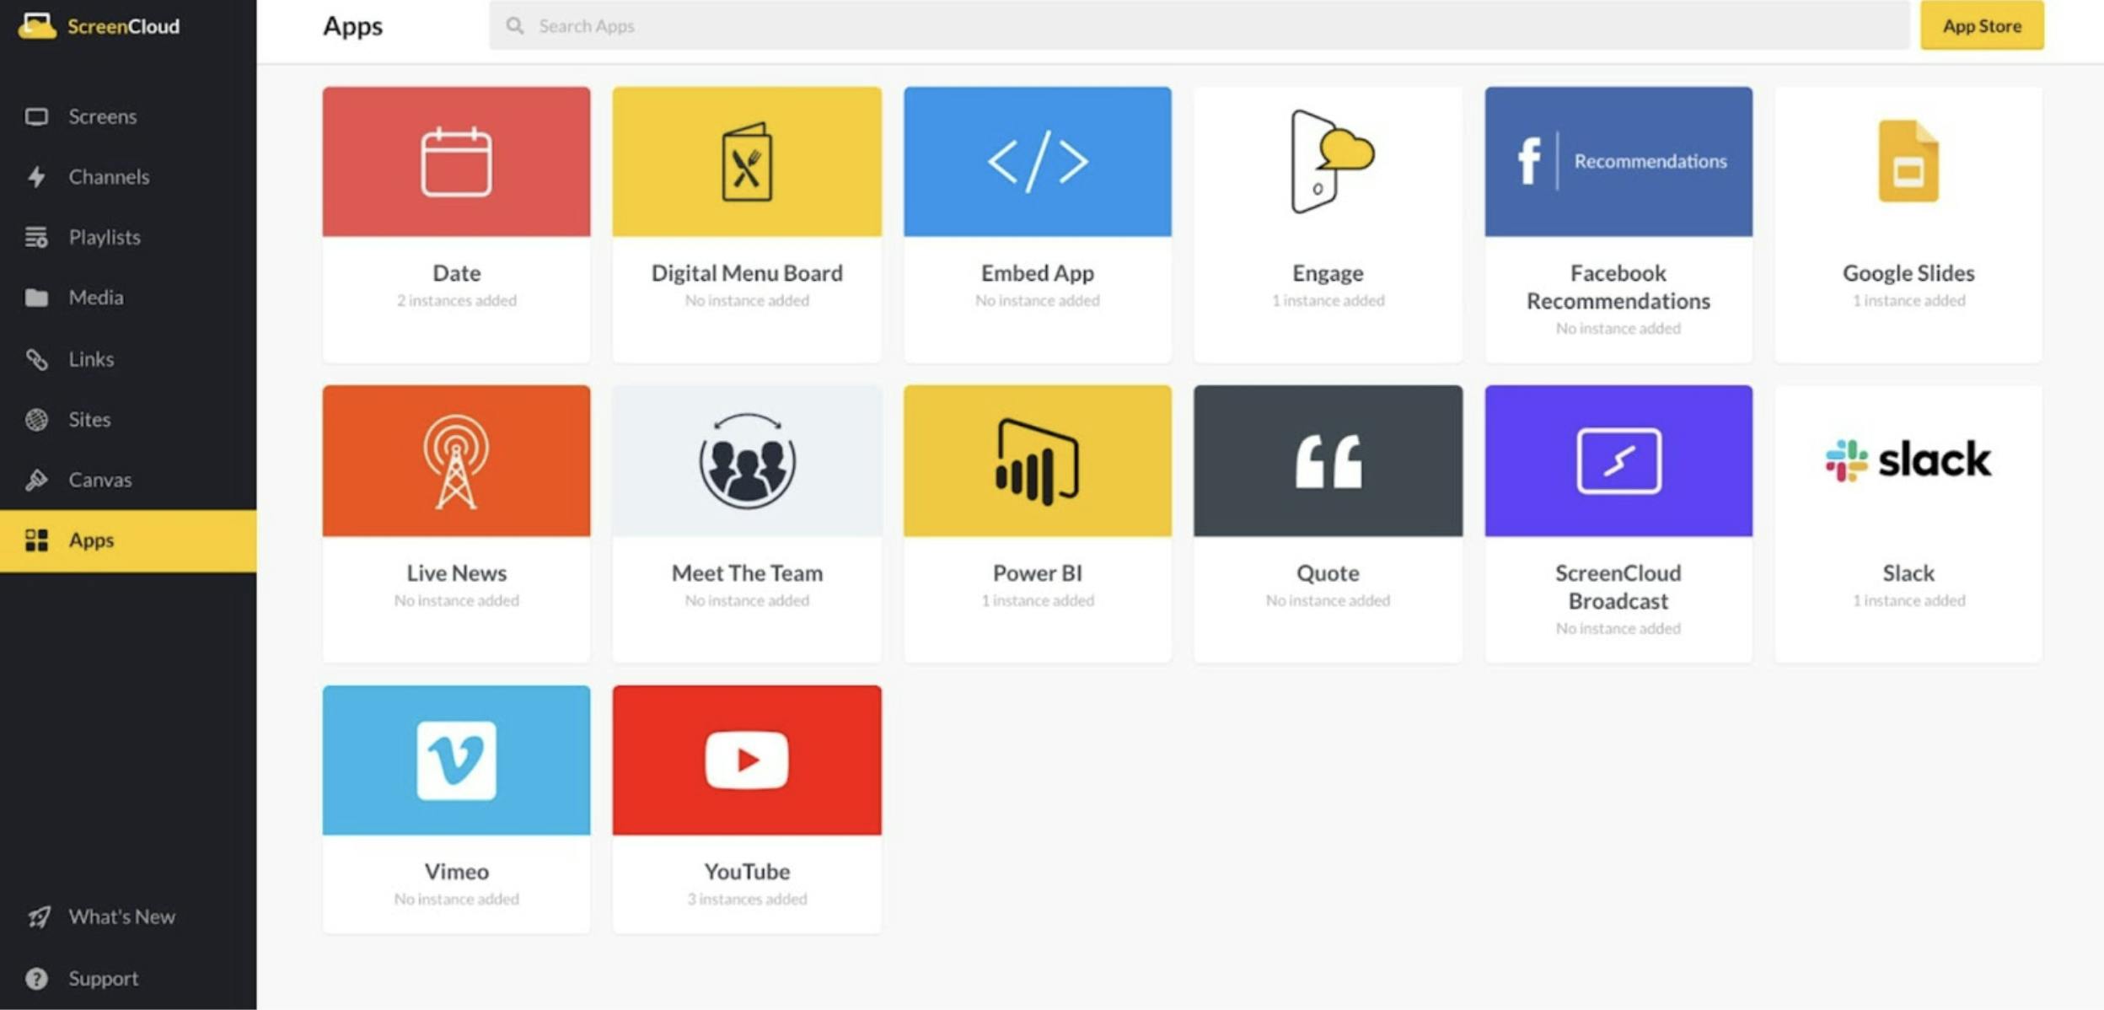Click the "Live News" title
2104x1010 pixels.
(456, 573)
